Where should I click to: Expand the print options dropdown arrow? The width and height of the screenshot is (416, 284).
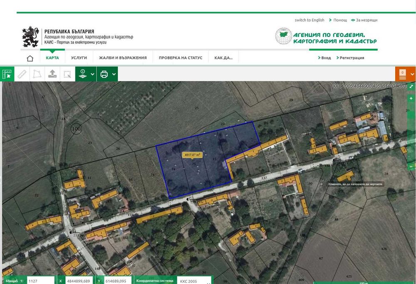point(114,74)
